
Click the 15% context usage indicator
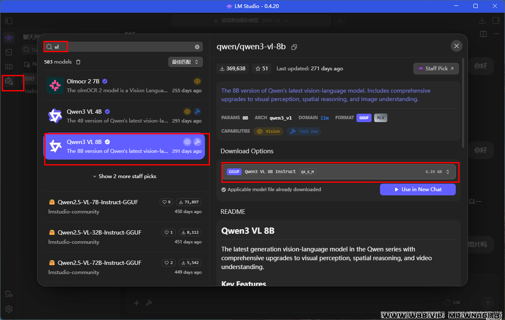452,303
